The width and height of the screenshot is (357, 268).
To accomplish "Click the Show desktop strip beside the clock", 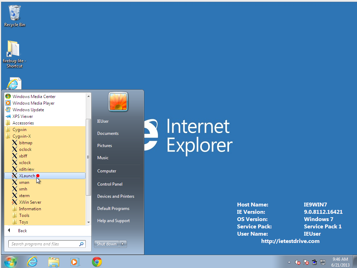I will click(355, 262).
